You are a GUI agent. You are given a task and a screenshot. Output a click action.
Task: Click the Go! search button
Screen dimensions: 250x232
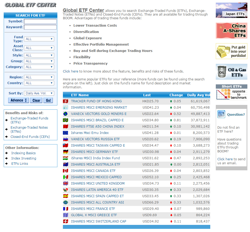click(x=48, y=100)
